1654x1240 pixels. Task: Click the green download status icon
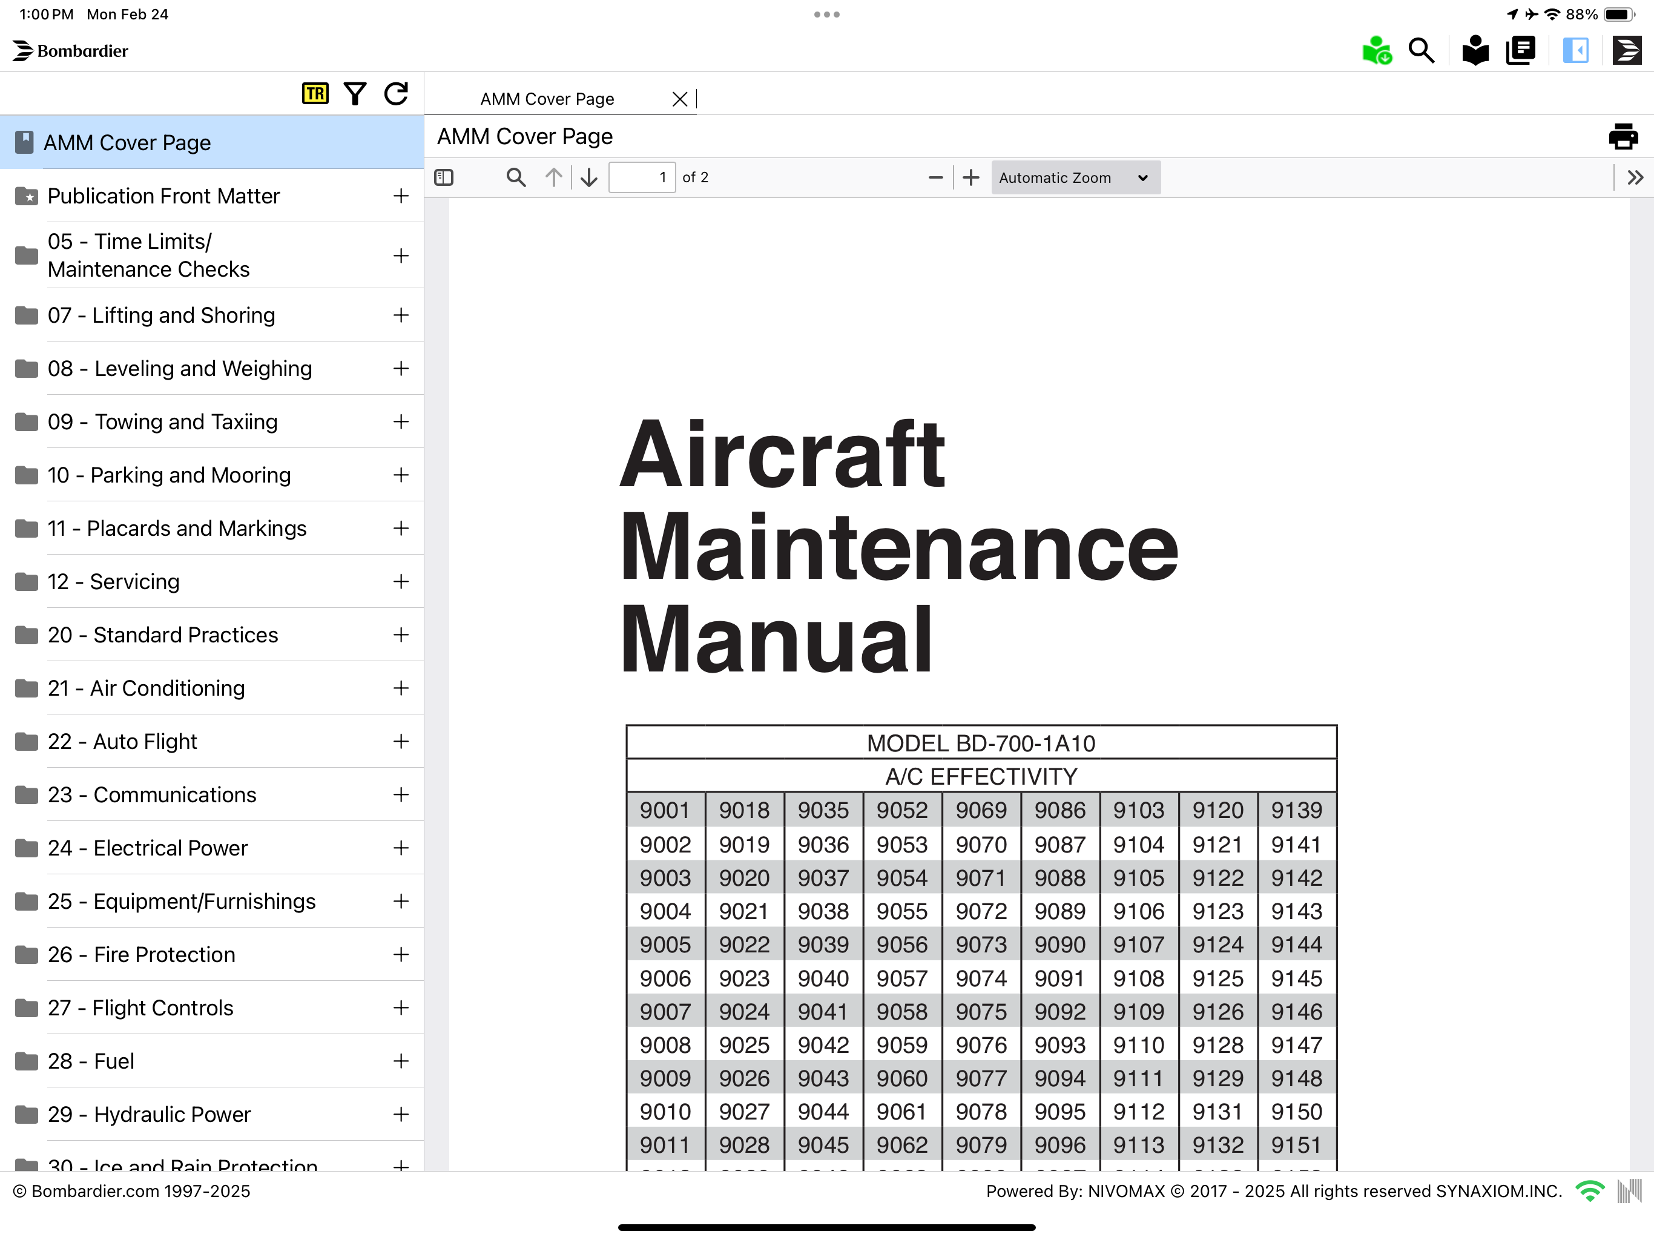[x=1376, y=51]
